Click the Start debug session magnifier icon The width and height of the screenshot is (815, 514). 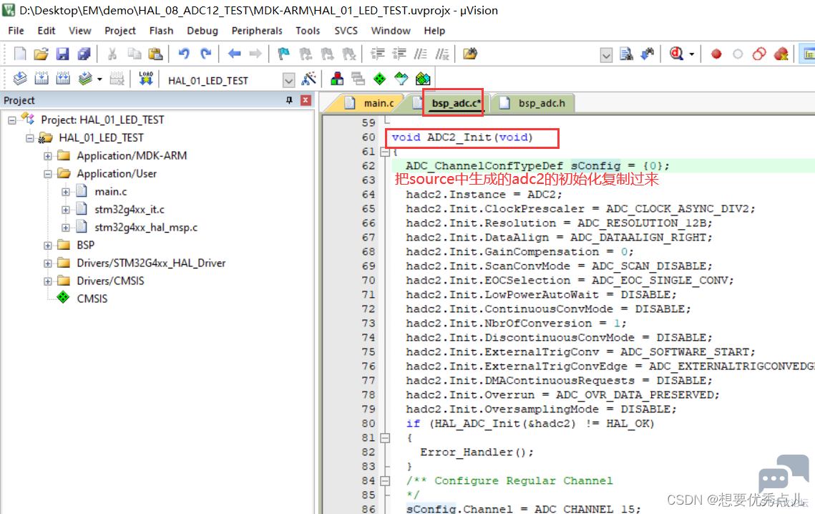(676, 54)
